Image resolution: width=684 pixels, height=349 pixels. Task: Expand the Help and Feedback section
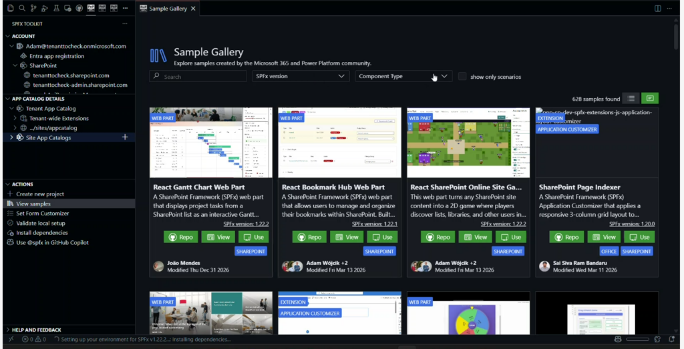pos(8,330)
